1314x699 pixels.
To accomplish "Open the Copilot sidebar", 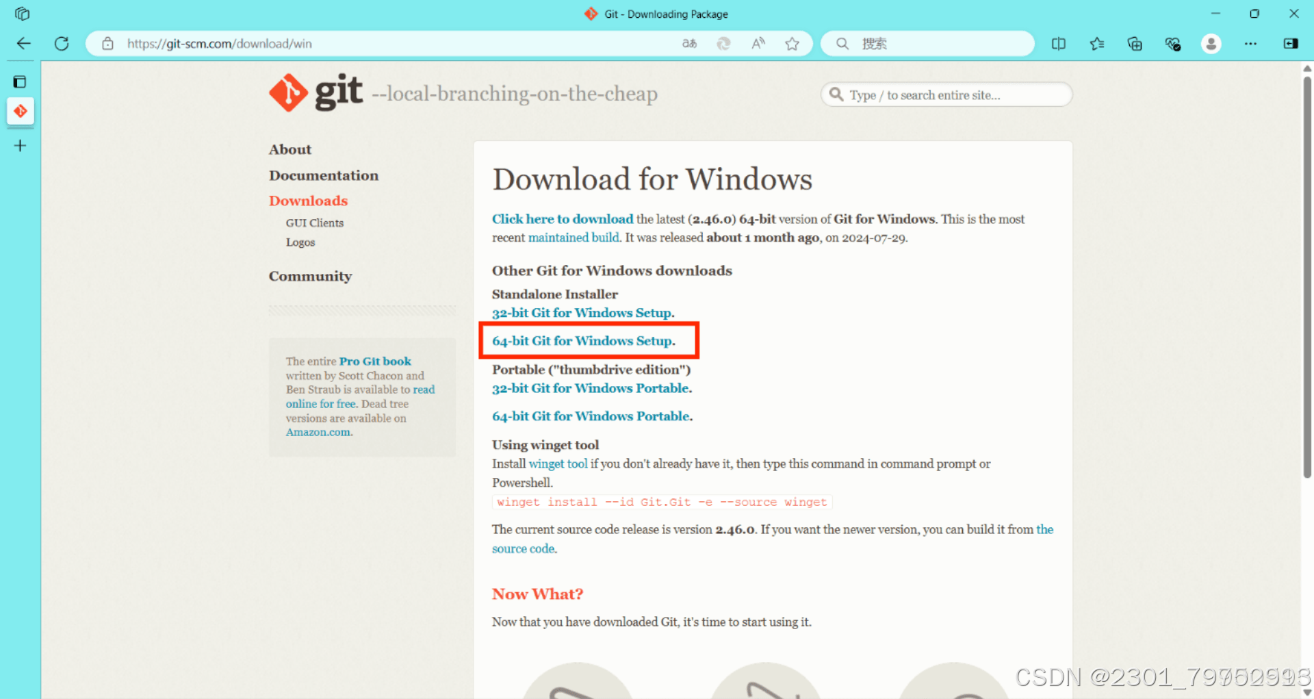I will click(x=1291, y=43).
